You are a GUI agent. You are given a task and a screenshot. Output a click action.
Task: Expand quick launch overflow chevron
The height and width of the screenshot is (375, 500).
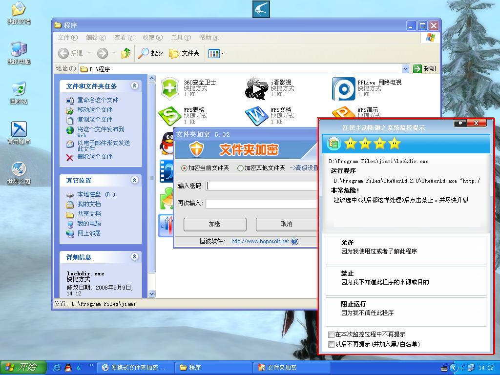[91, 365]
